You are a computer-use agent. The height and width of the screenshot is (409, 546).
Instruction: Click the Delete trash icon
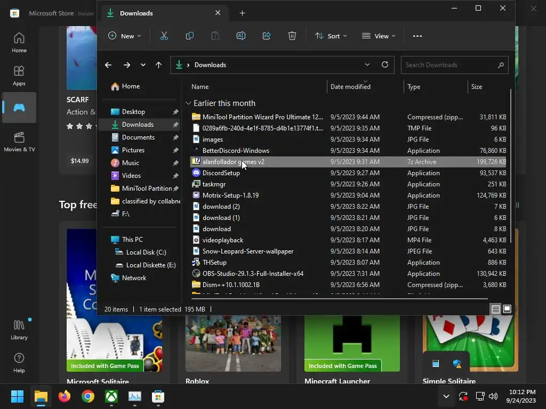pyautogui.click(x=292, y=36)
